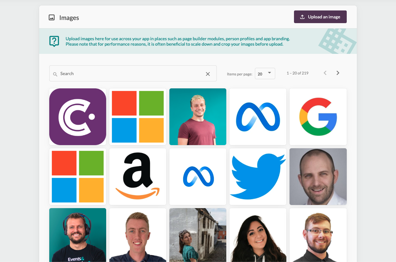
Task: Click the 'Items per page:' label
Action: click(x=240, y=74)
